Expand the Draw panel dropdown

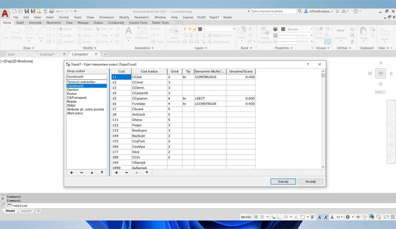tap(28, 48)
